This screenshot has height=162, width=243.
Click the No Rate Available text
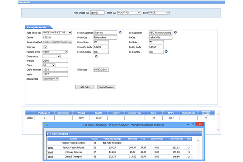tap(112, 143)
